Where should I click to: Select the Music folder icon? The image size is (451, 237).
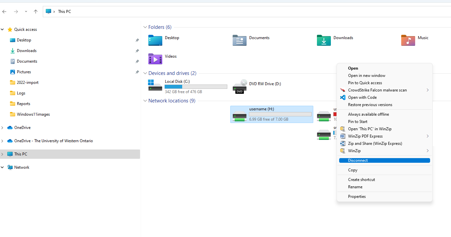(408, 40)
